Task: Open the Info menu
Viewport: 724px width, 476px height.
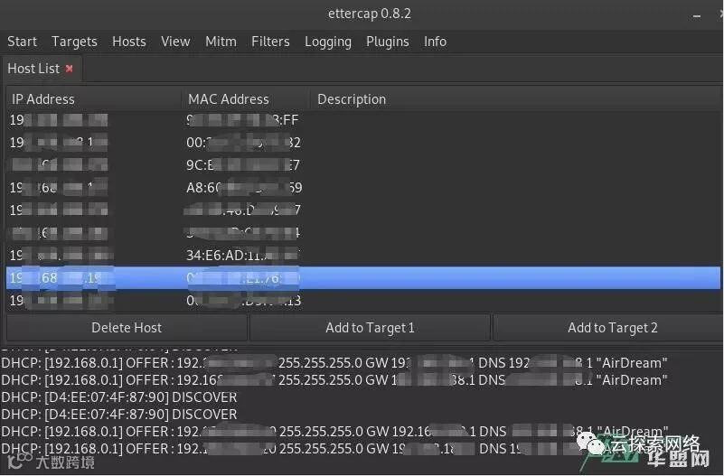Action: point(435,42)
